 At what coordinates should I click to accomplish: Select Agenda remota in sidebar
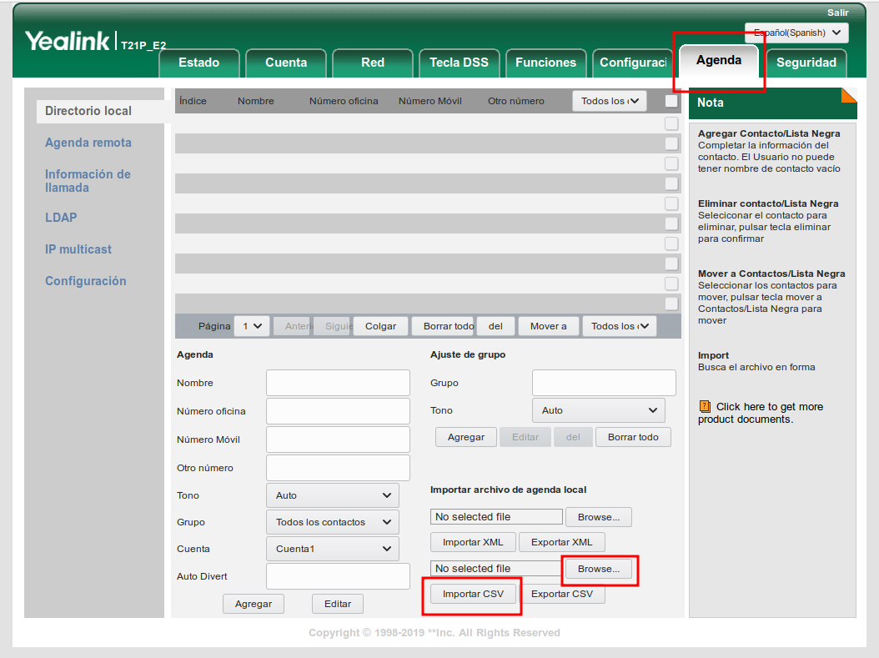tap(88, 143)
